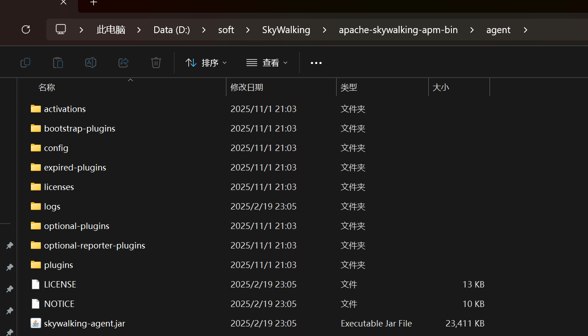Refresh the folder with the refresh icon
588x336 pixels.
click(x=26, y=29)
